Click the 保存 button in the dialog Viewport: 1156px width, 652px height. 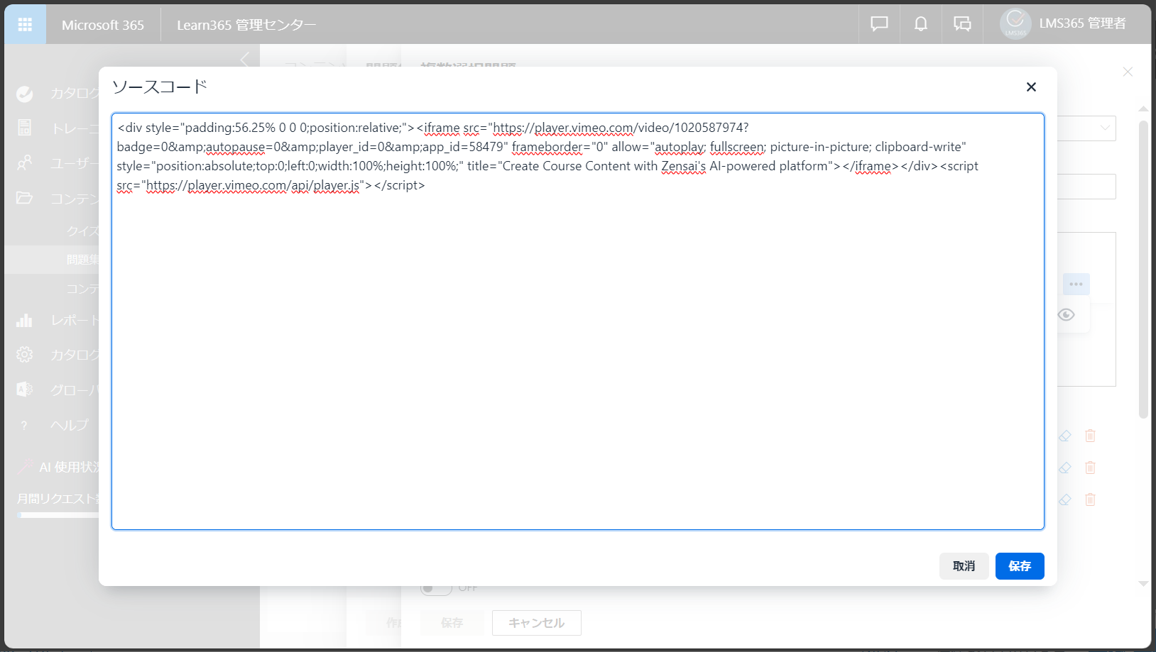tap(1020, 566)
